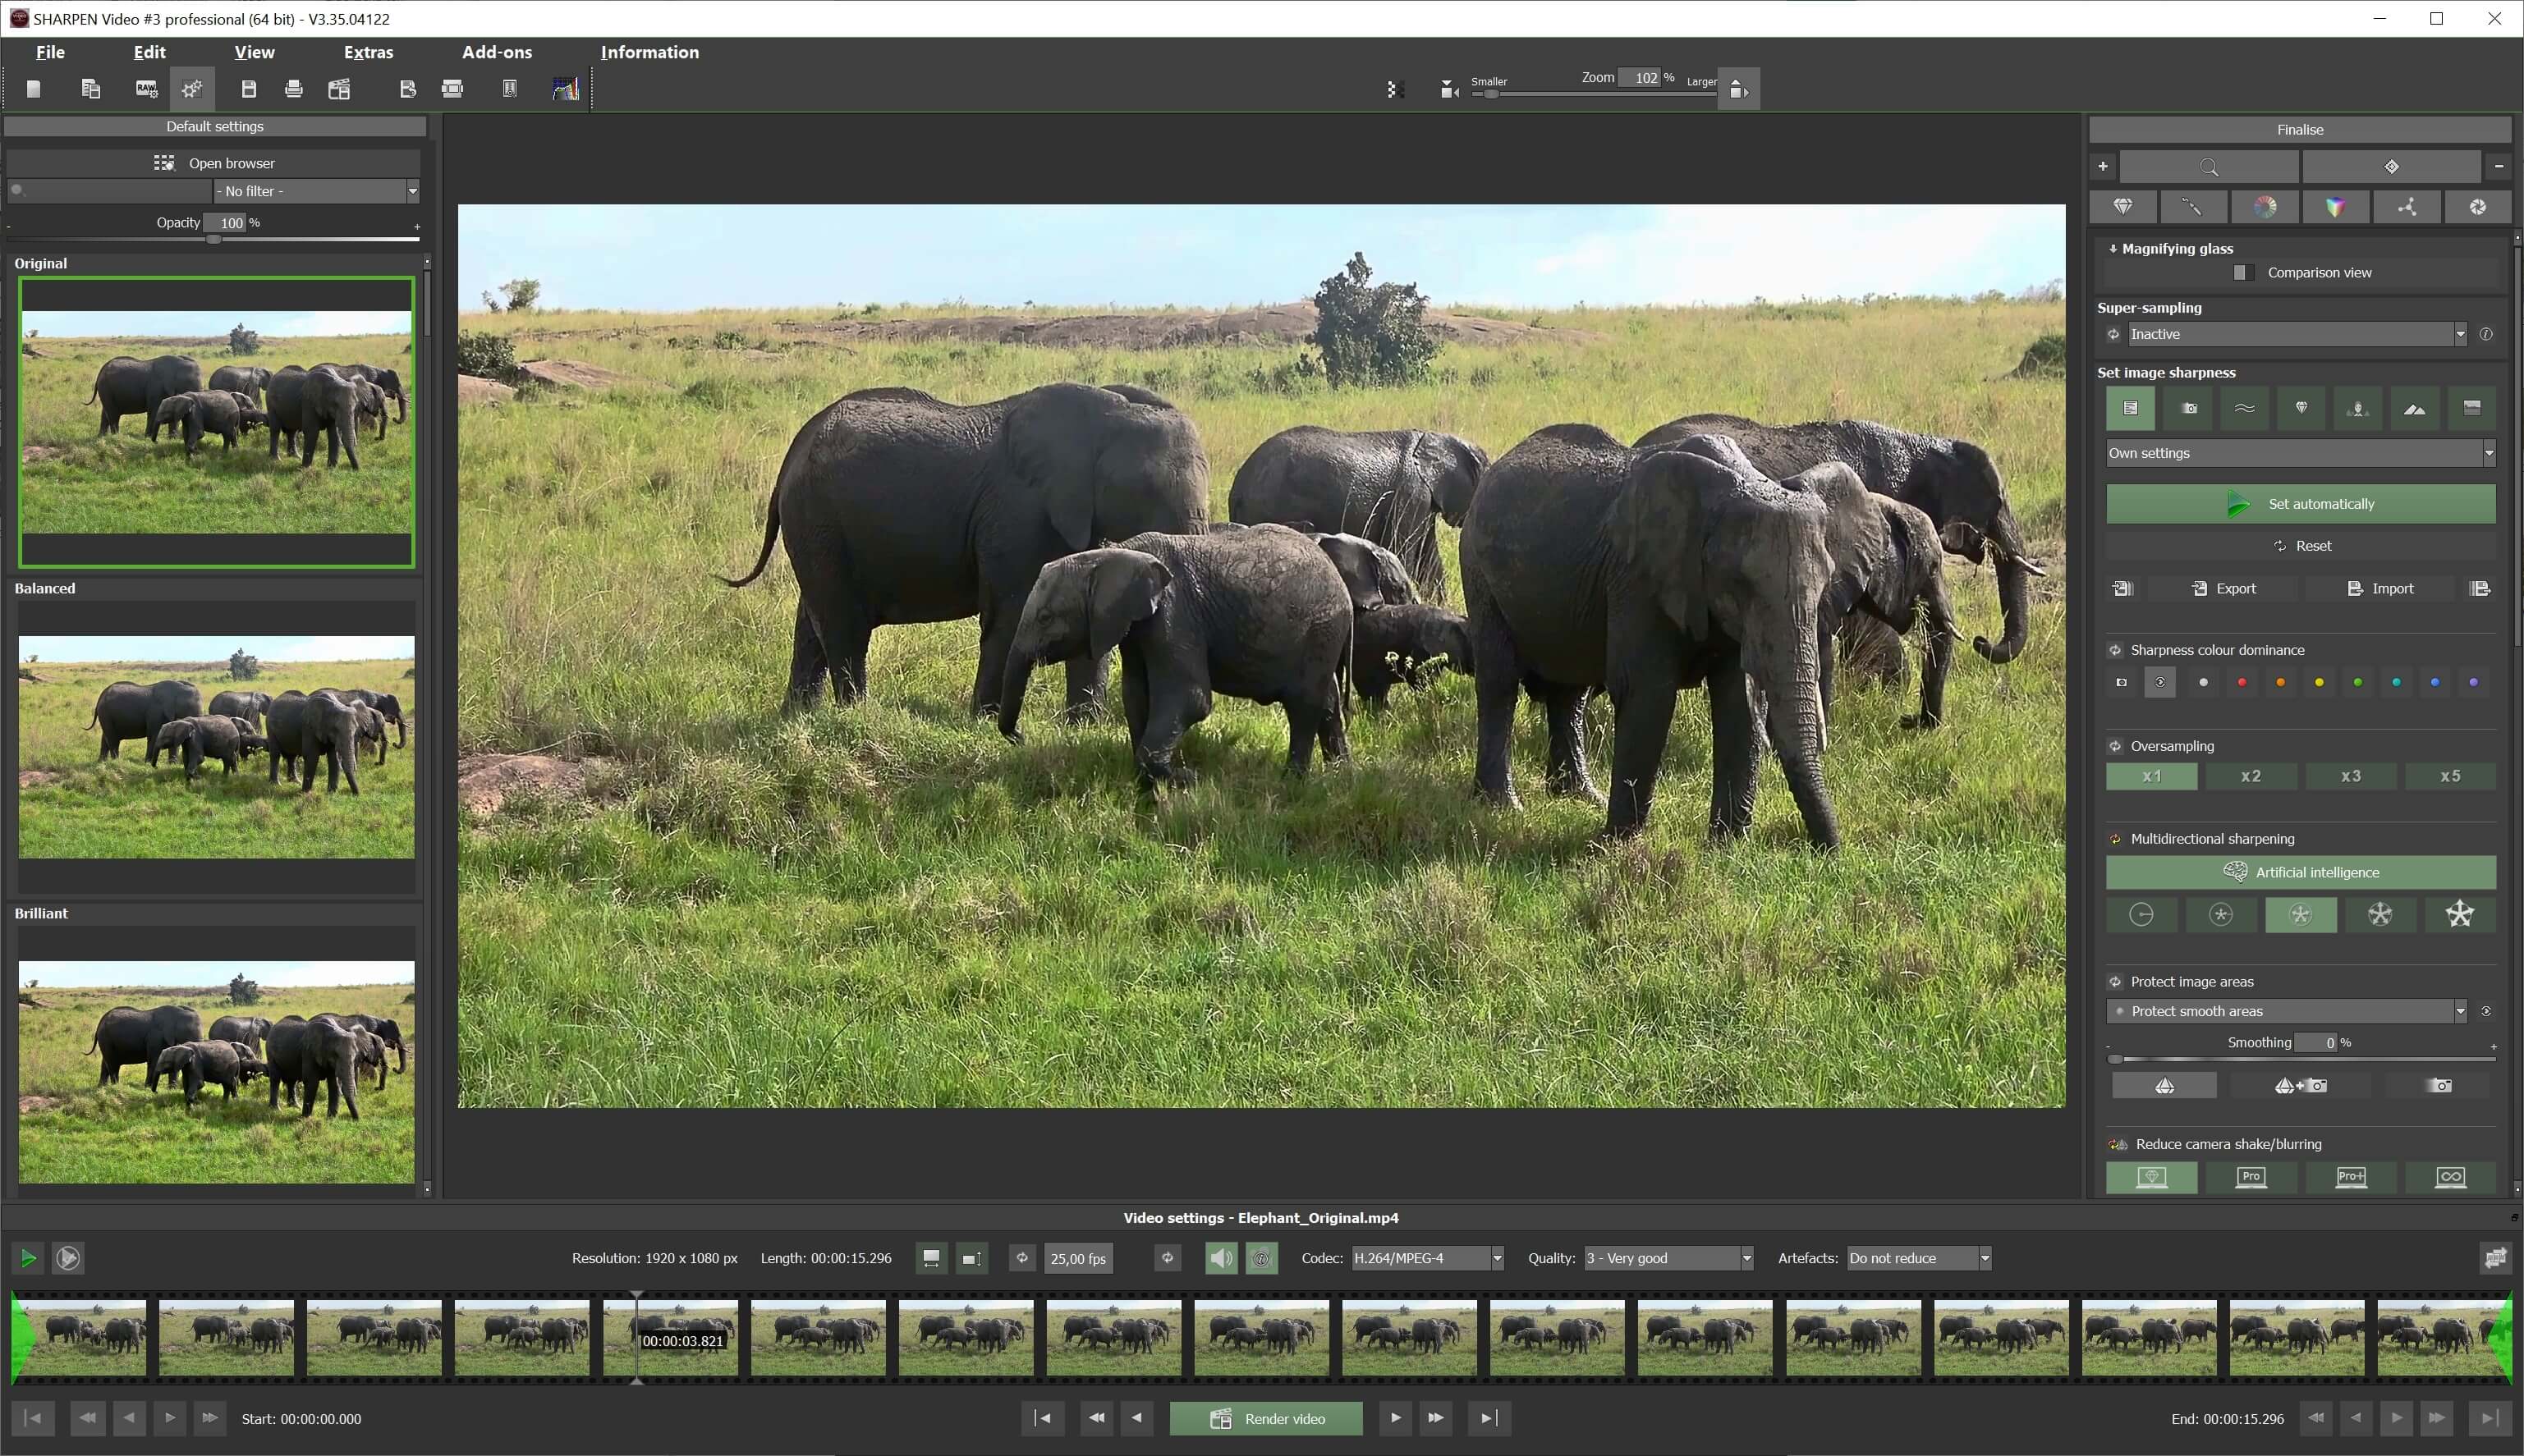Pick the red sharpness colour dominance dot
The width and height of the screenshot is (2524, 1456).
[2241, 682]
